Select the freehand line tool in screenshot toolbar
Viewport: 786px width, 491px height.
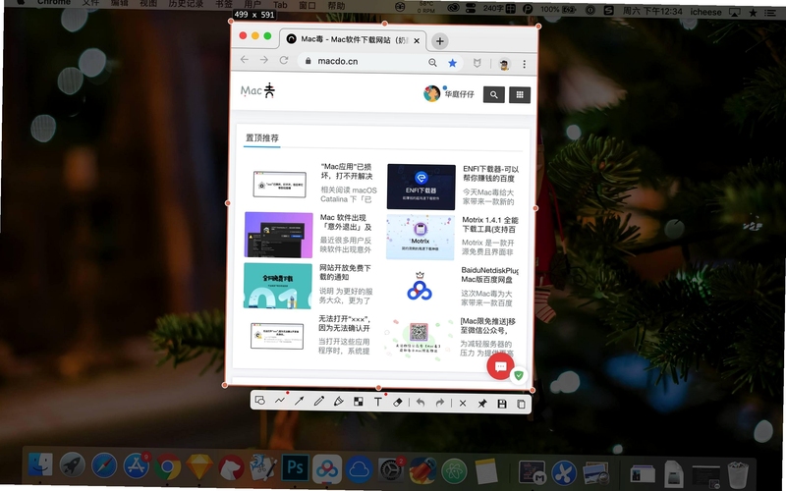pos(280,401)
